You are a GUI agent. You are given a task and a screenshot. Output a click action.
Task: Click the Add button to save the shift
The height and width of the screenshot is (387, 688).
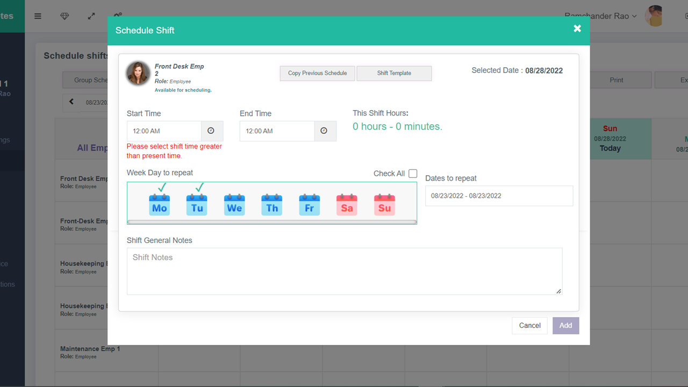pos(565,325)
